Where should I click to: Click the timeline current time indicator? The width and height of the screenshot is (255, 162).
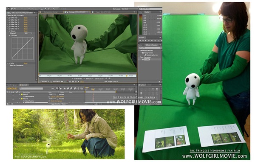93,90
